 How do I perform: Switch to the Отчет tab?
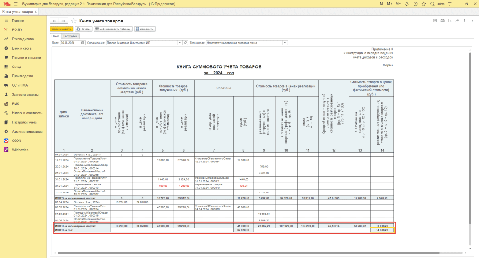55,36
